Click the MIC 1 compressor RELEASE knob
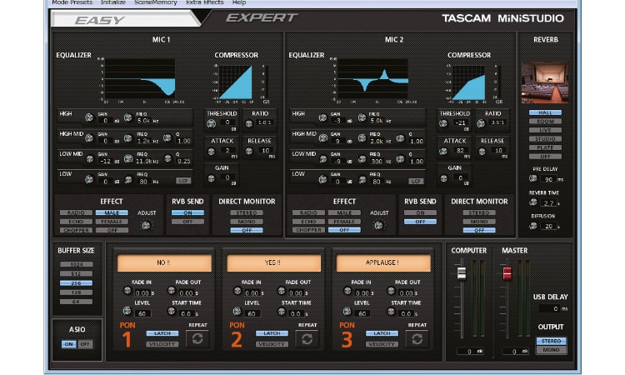 click(x=249, y=151)
